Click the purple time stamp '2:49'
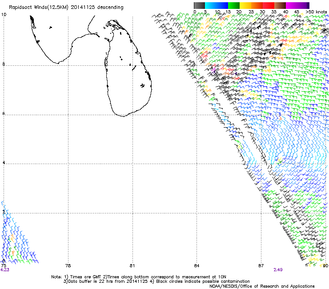This screenshot has width=329, height=289. [x=278, y=270]
